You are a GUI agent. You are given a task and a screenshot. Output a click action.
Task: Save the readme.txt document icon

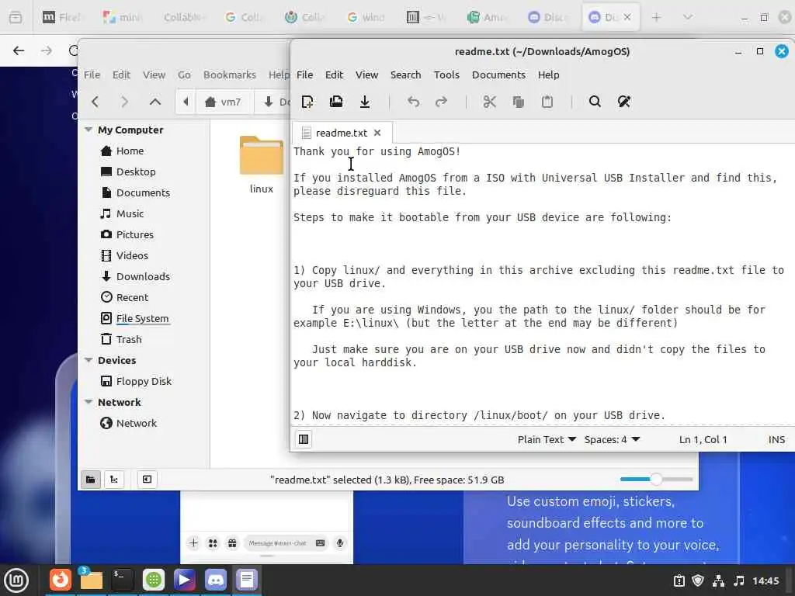pos(365,102)
